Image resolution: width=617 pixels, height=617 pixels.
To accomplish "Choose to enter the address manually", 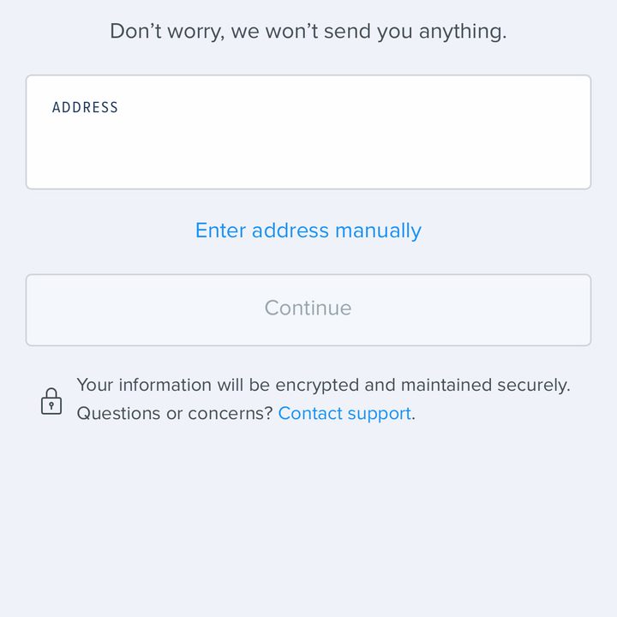I will click(x=308, y=231).
